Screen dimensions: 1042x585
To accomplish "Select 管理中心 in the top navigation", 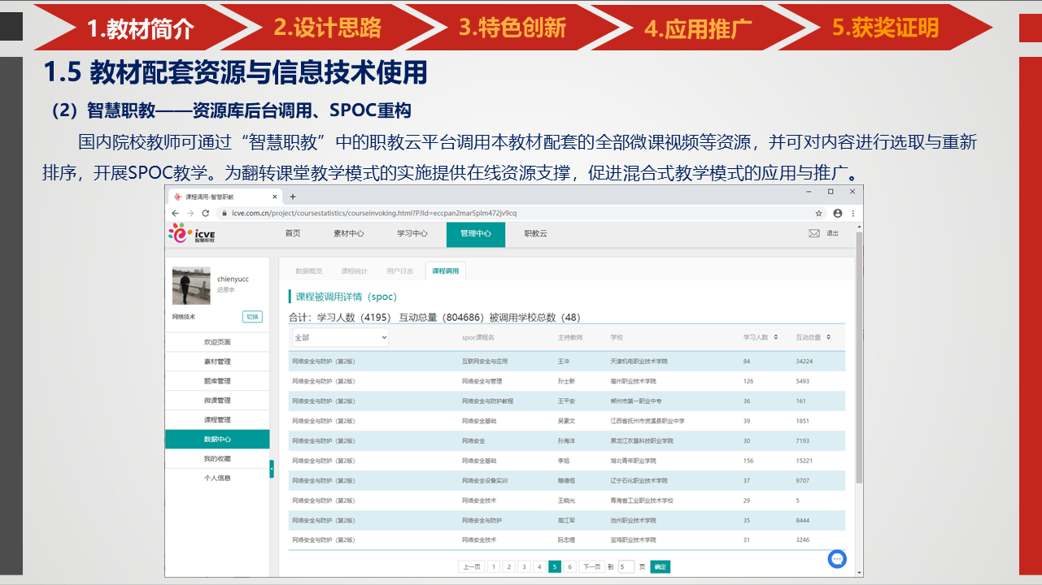I will 476,234.
